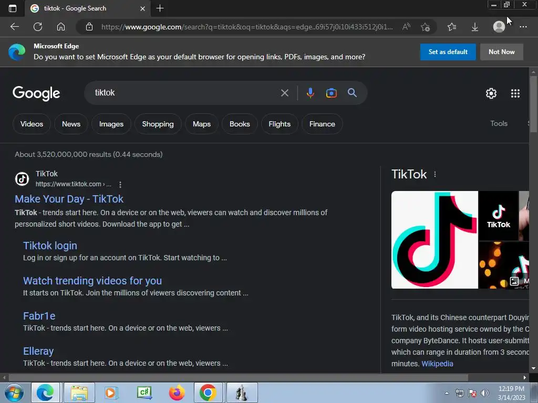The height and width of the screenshot is (403, 538).
Task: Open the profile avatar icon
Action: 499,27
